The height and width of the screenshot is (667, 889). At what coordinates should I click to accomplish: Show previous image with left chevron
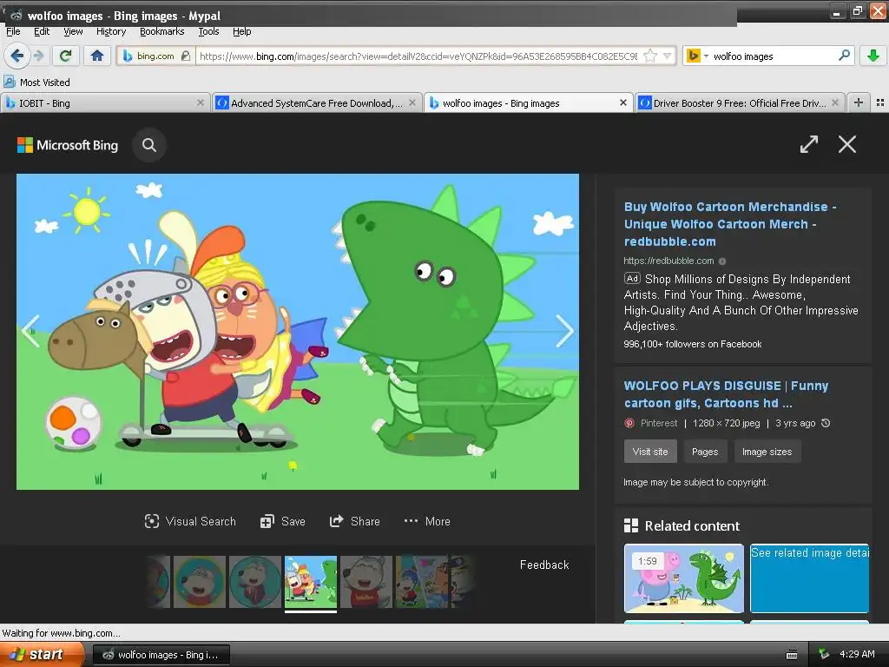[30, 331]
